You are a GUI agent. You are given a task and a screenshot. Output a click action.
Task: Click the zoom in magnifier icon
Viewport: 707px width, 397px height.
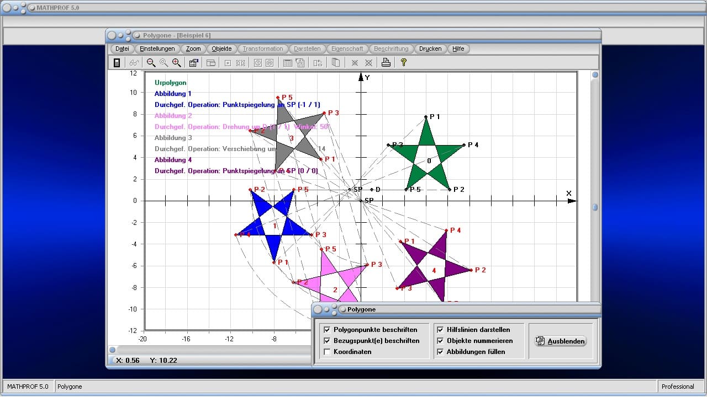point(177,63)
